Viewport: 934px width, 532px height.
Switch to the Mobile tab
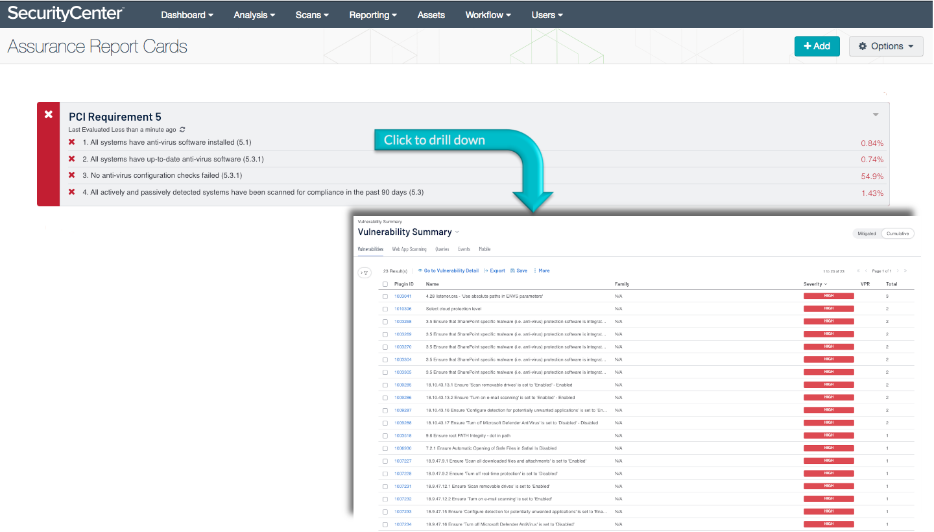click(x=485, y=249)
